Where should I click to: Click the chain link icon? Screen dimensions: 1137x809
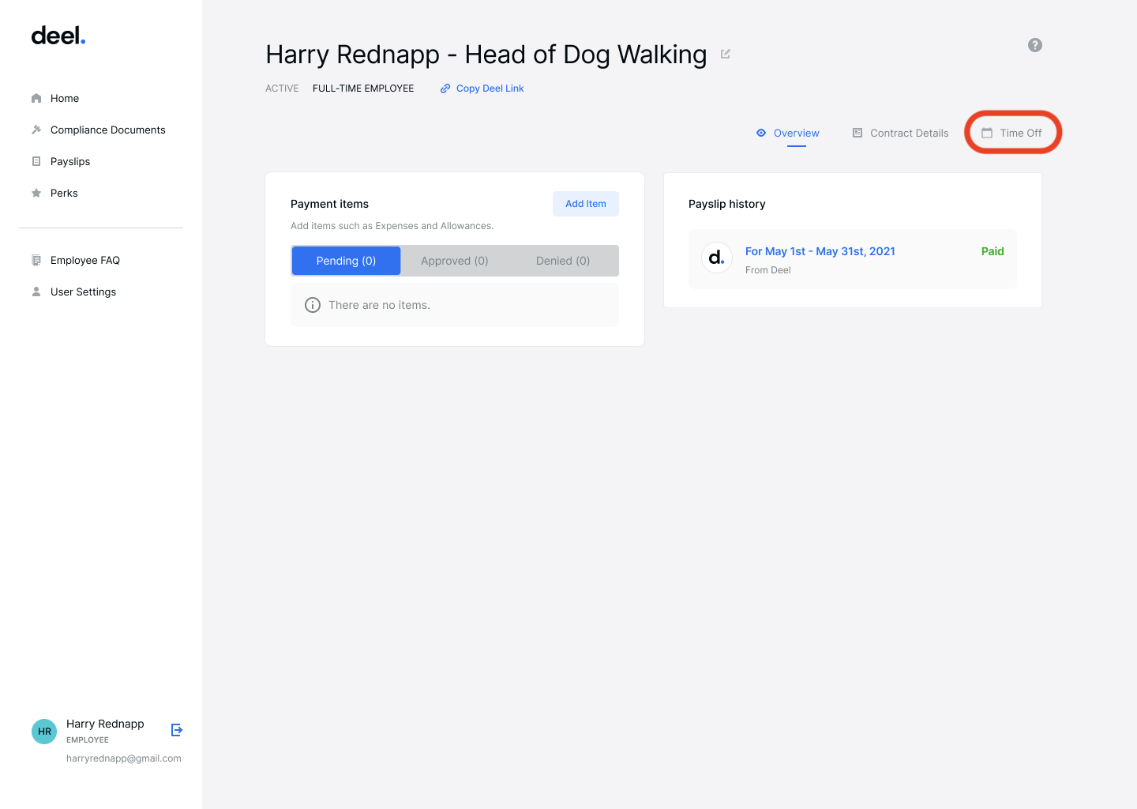(445, 88)
